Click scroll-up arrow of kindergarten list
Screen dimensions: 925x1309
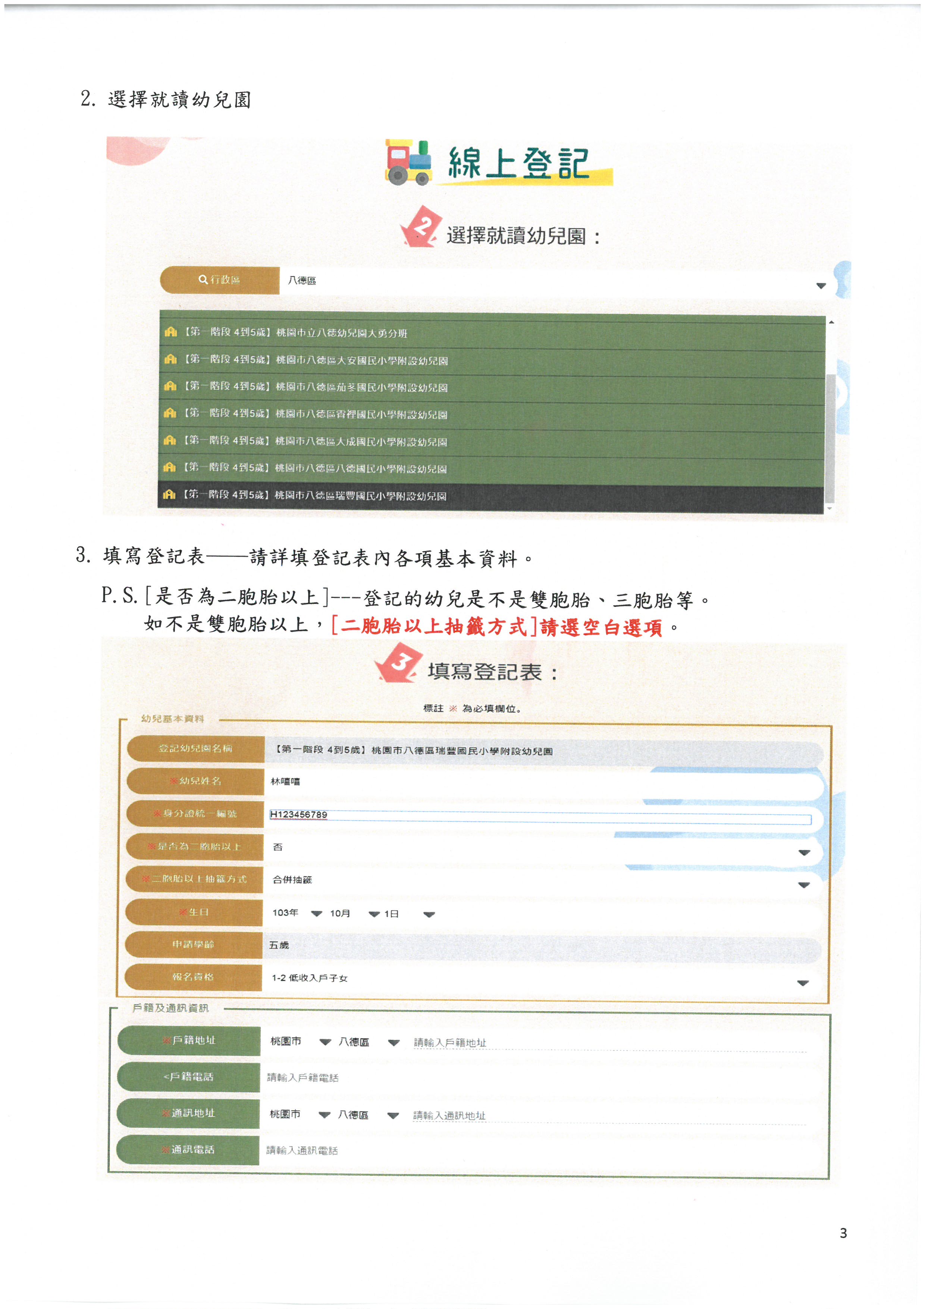click(831, 322)
